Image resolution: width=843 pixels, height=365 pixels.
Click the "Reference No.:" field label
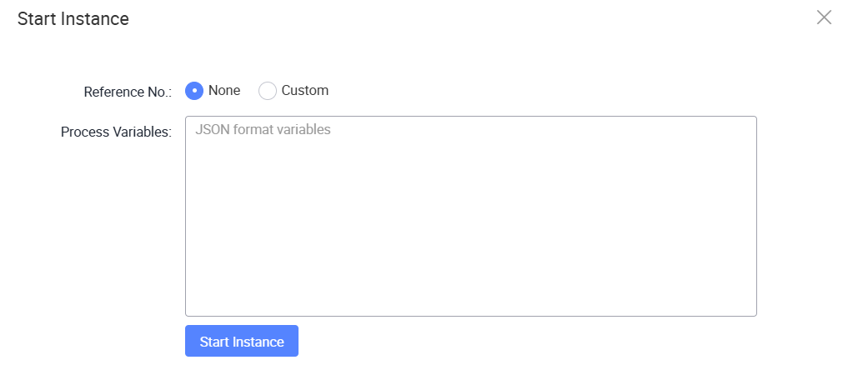click(x=128, y=92)
